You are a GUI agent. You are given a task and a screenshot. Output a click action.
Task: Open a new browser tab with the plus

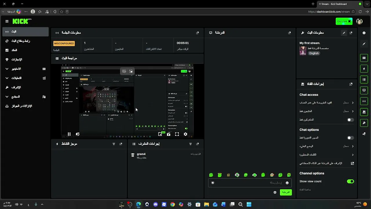pyautogui.click(x=313, y=4)
